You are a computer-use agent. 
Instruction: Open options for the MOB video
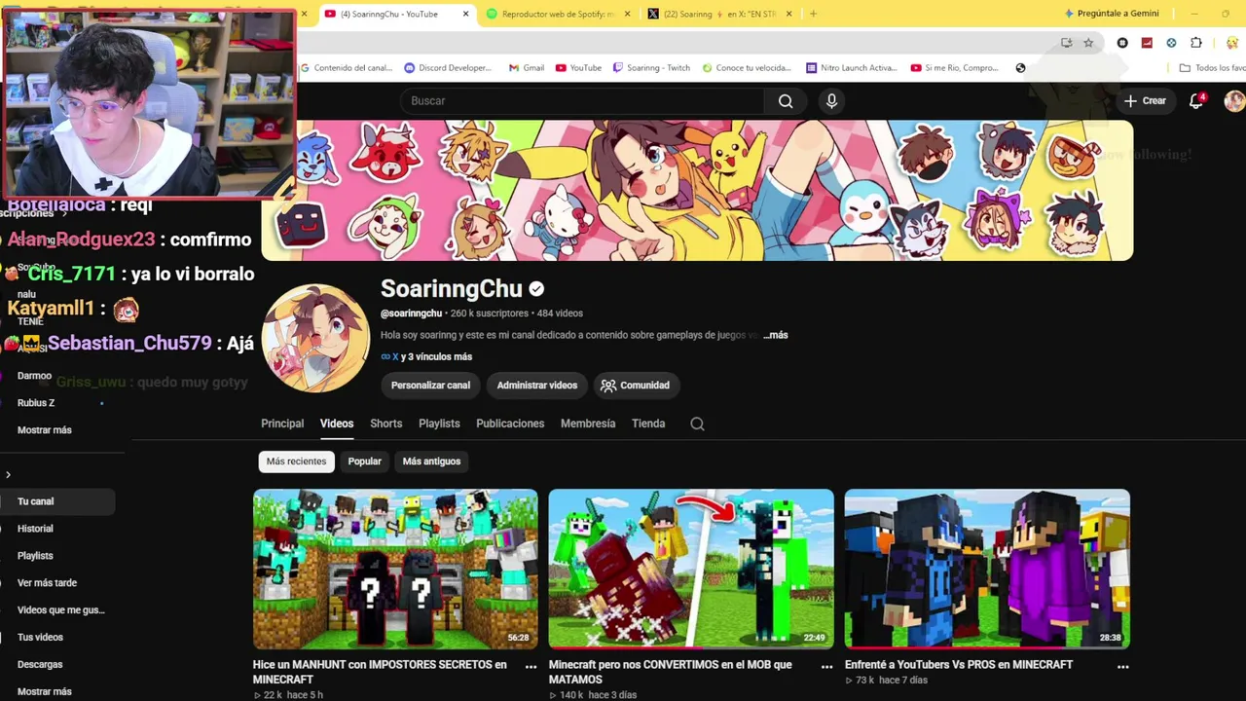pos(826,667)
